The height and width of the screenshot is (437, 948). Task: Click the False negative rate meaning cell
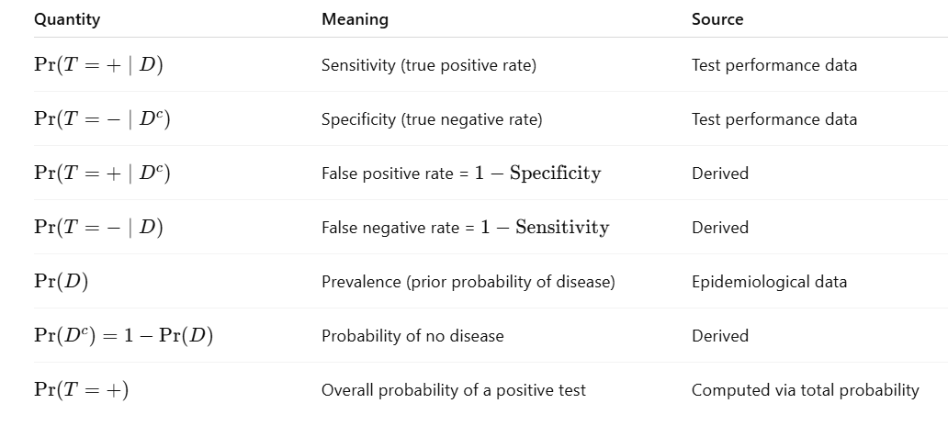pos(465,228)
